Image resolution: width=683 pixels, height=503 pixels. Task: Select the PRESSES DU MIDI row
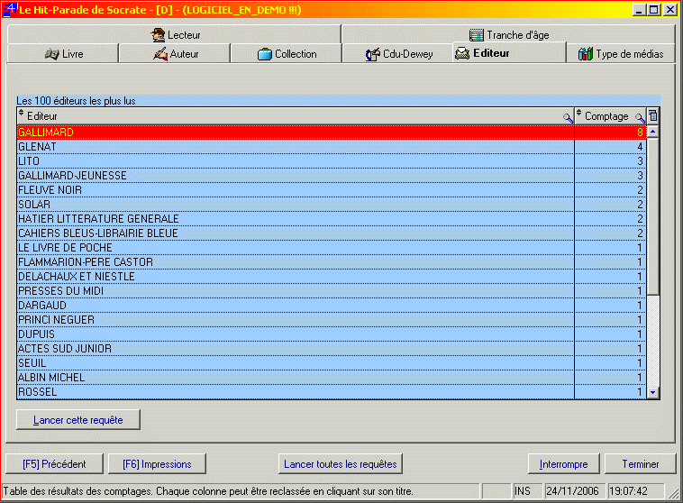tap(331, 290)
